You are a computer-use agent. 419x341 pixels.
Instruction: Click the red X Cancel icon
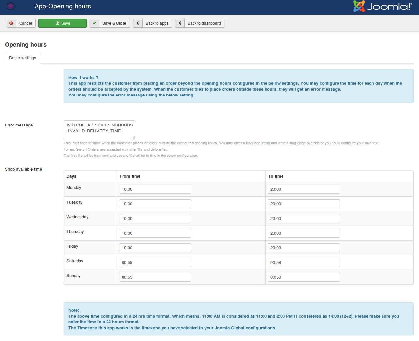(x=11, y=23)
